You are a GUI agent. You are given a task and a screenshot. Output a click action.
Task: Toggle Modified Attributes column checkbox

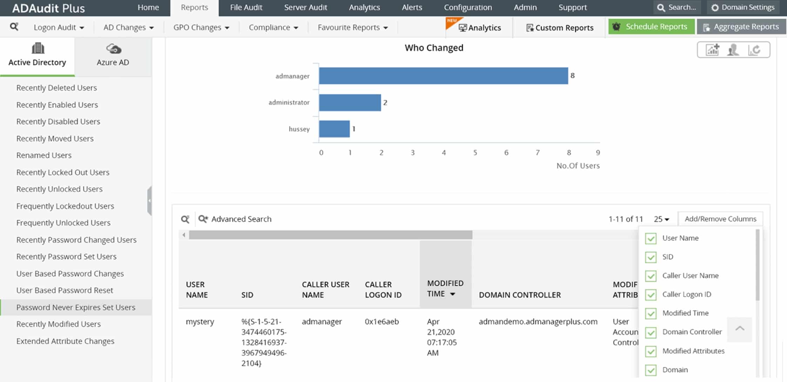651,351
